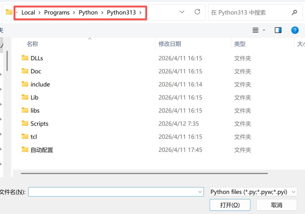The width and height of the screenshot is (305, 214).
Task: Select the tcl folder icon
Action: [x=25, y=136]
